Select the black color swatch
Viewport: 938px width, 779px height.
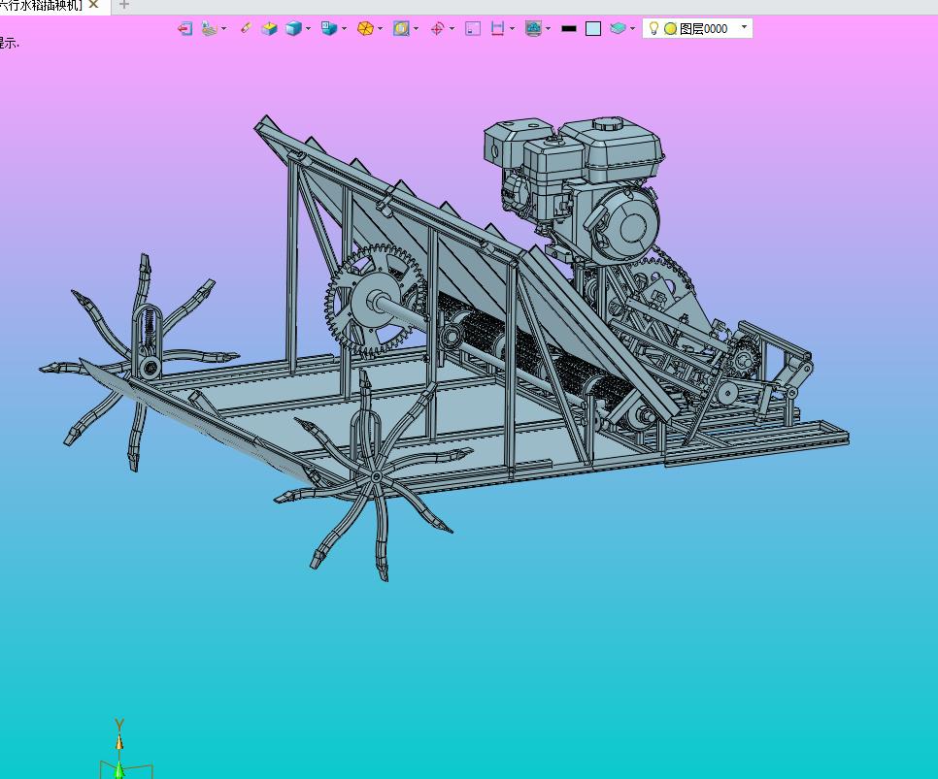[569, 29]
